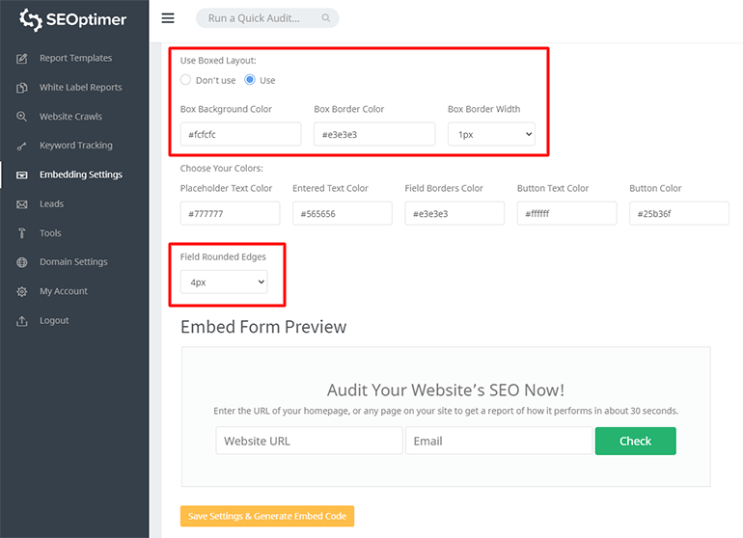This screenshot has height=538, width=743.
Task: Click the hamburger menu icon
Action: point(168,18)
